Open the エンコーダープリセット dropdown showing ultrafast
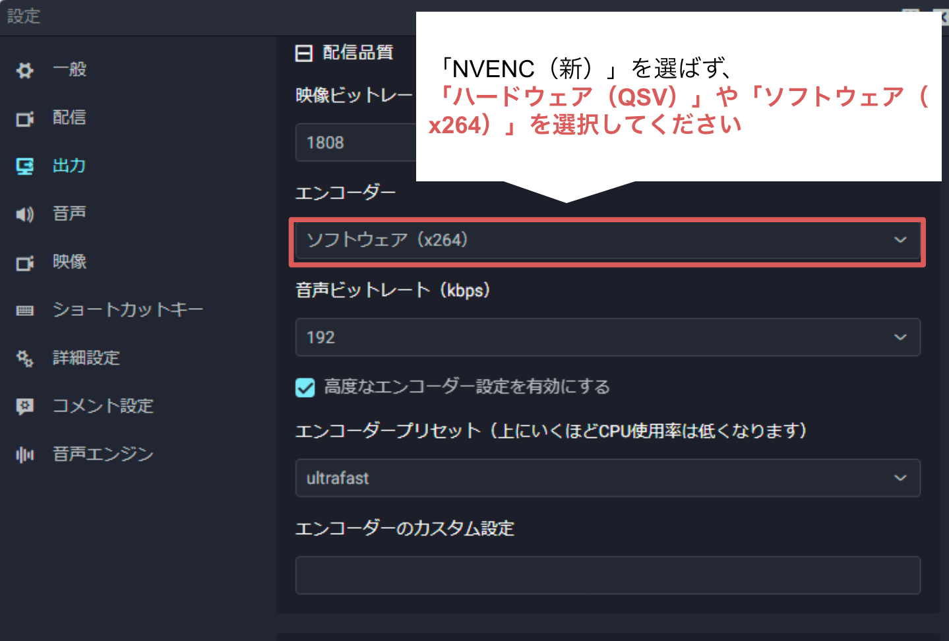The width and height of the screenshot is (949, 641). pyautogui.click(x=607, y=478)
